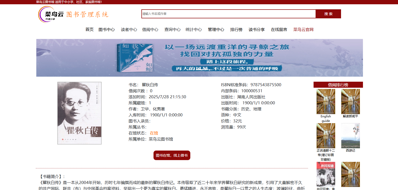The image size is (398, 190).
Task: Open the 排行榜 menu item
Action: click(236, 30)
